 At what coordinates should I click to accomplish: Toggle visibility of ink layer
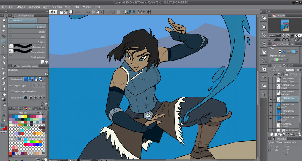(270, 99)
